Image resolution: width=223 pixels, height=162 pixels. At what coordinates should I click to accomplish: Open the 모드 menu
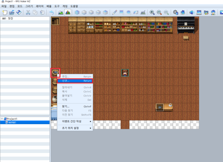point(20,6)
